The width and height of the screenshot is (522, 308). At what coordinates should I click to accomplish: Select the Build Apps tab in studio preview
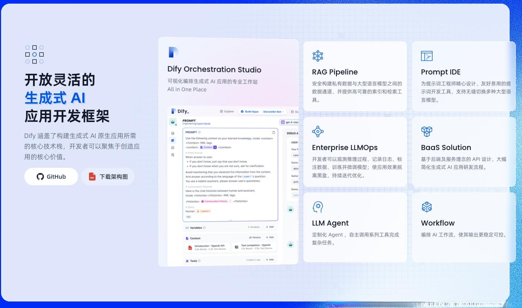coord(250,112)
